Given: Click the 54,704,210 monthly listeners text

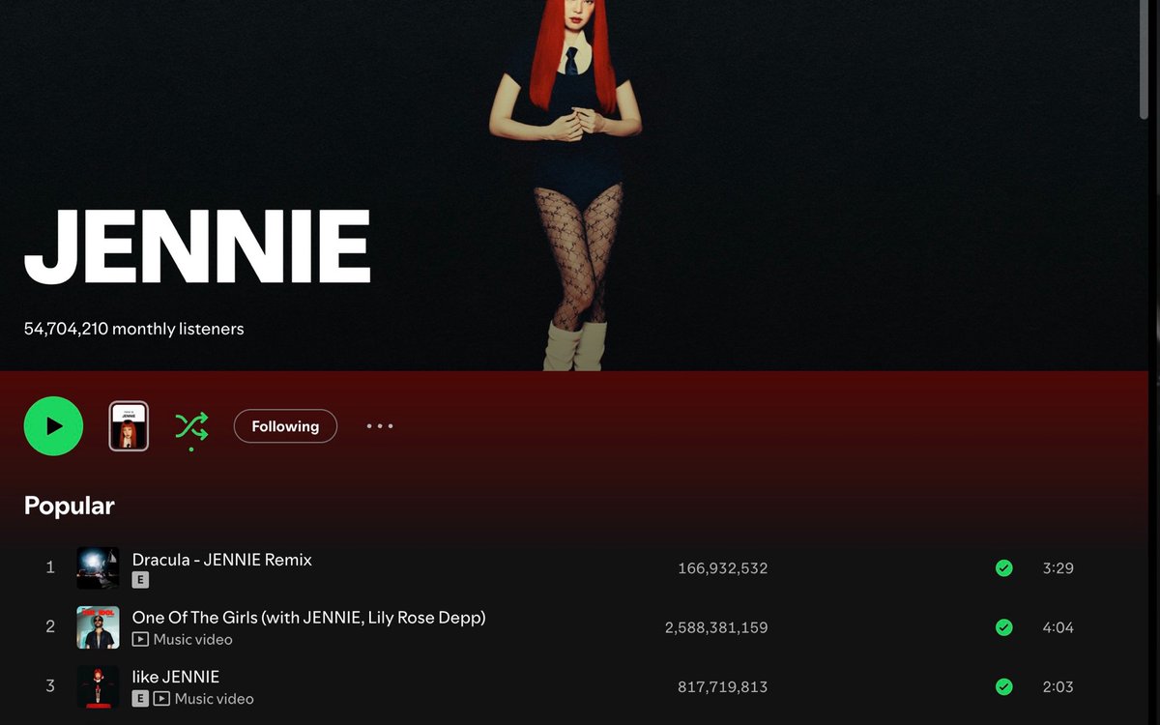Looking at the screenshot, I should tap(133, 329).
